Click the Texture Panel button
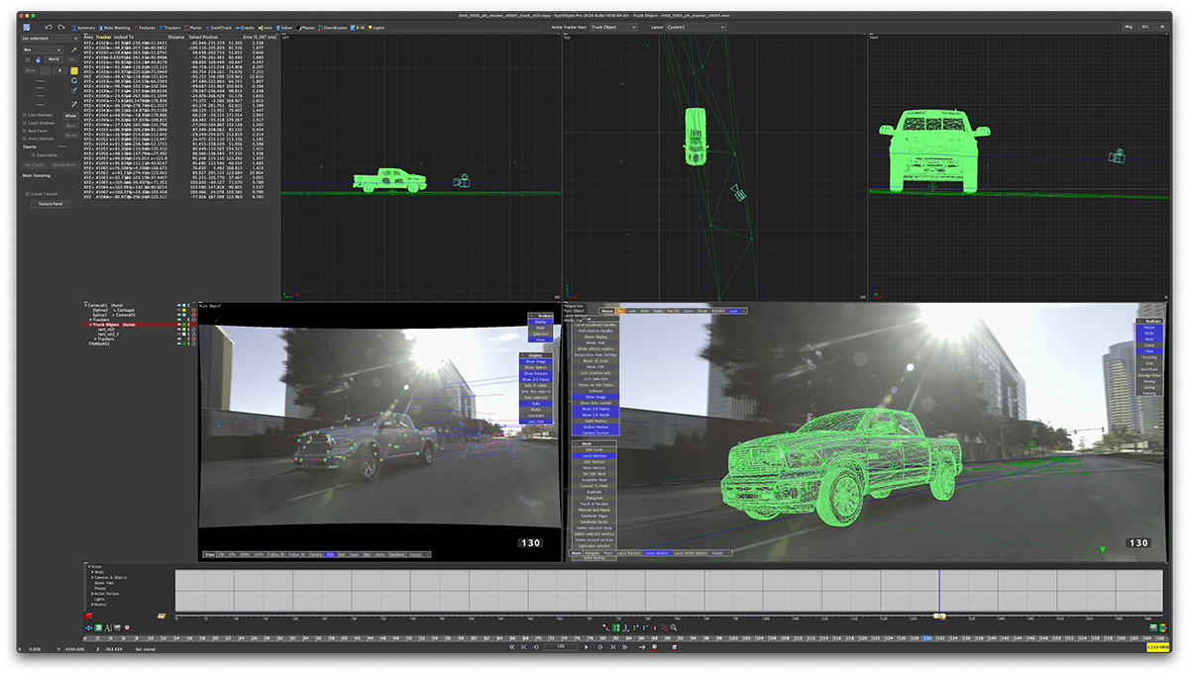 click(x=51, y=204)
